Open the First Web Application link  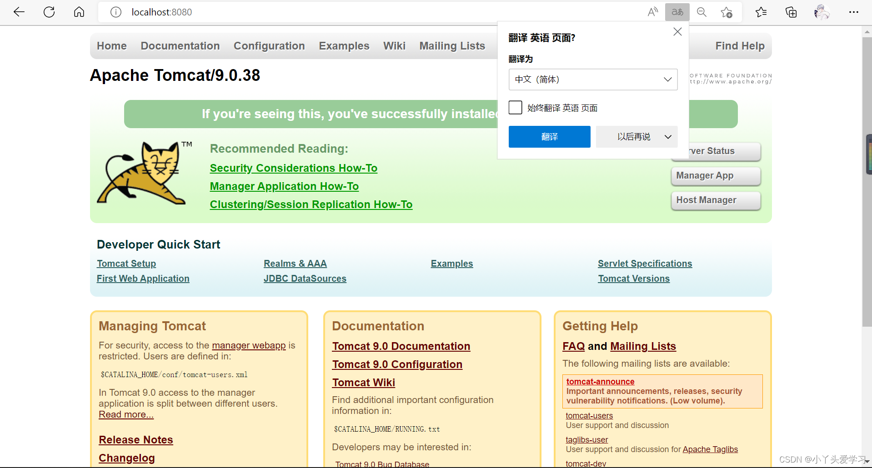[x=143, y=279]
